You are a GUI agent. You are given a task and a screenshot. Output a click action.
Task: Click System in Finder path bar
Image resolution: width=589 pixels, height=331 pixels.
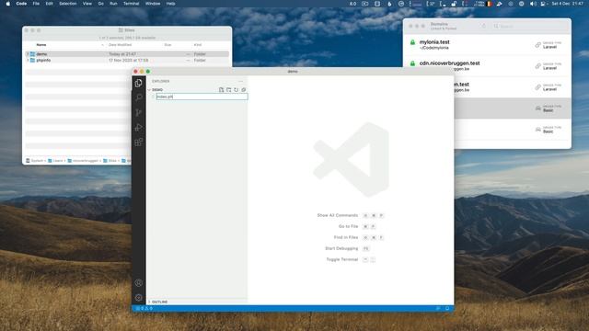(x=35, y=161)
